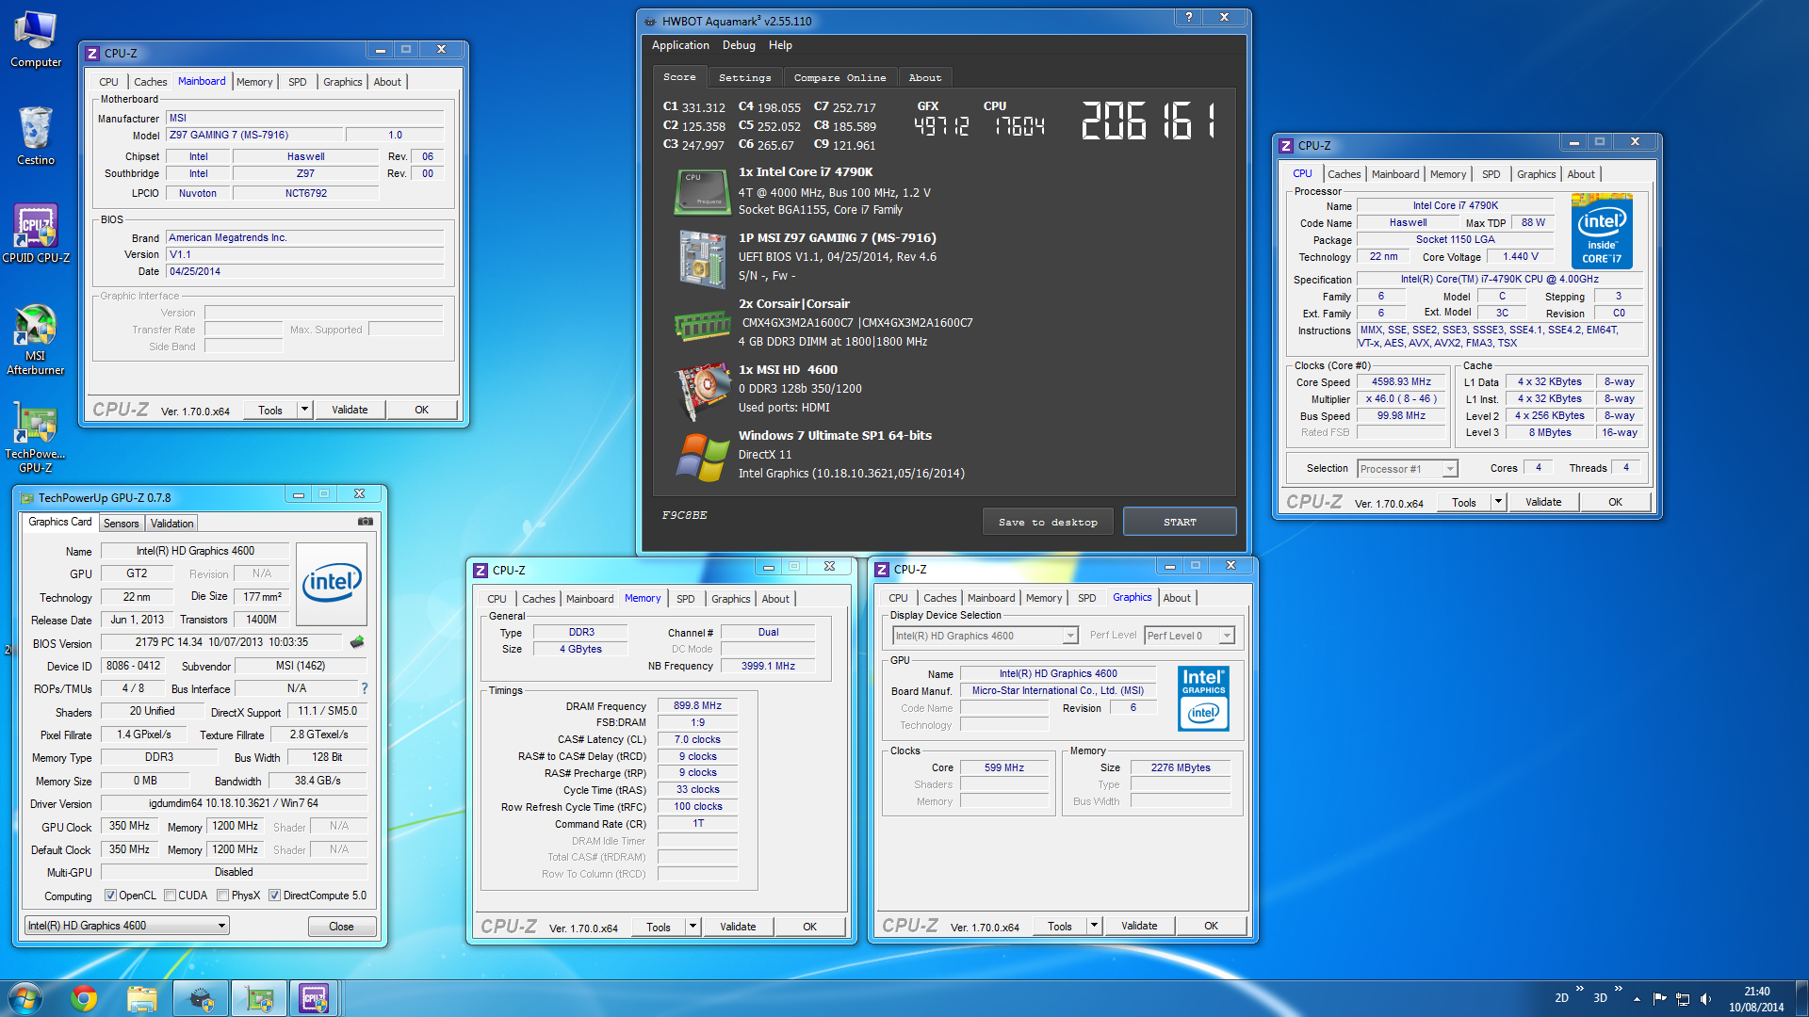Image resolution: width=1809 pixels, height=1017 pixels.
Task: Launch the TechPowerUp GPU-Z desktop shortcut
Action: tap(36, 438)
